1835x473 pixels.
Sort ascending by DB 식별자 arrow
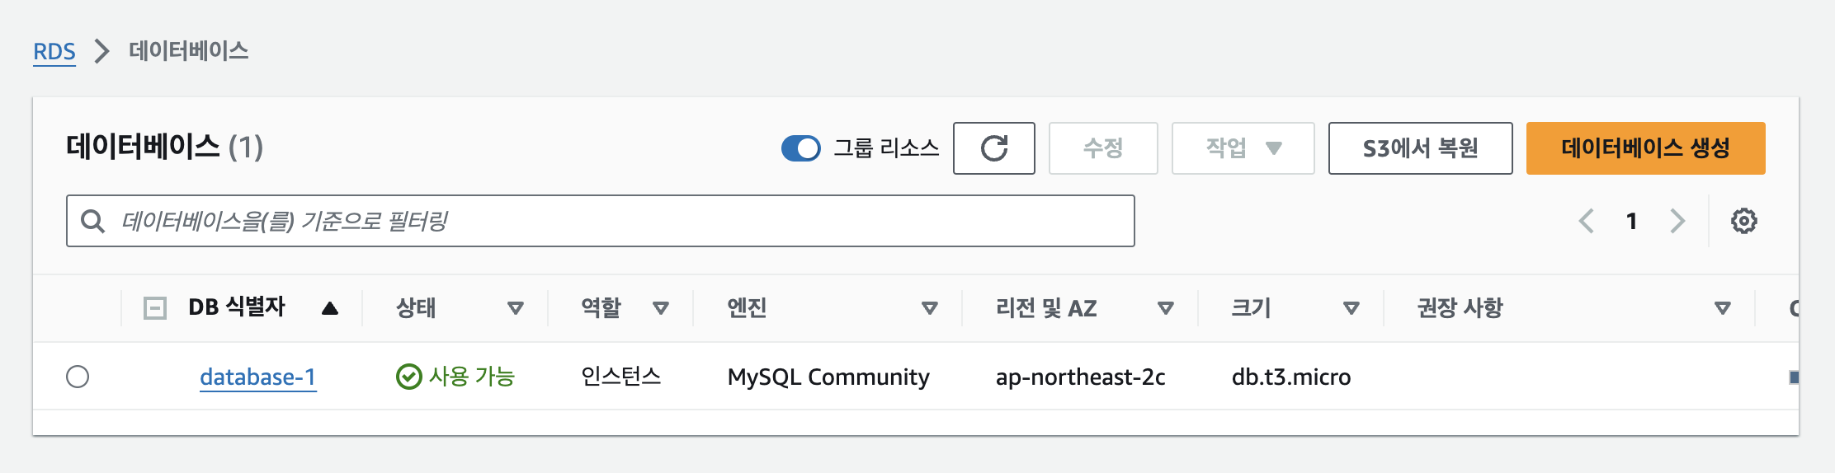(x=330, y=308)
